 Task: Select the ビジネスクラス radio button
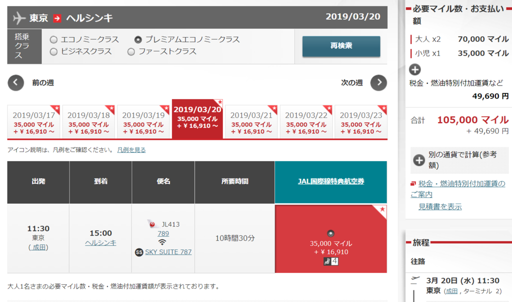pyautogui.click(x=53, y=51)
